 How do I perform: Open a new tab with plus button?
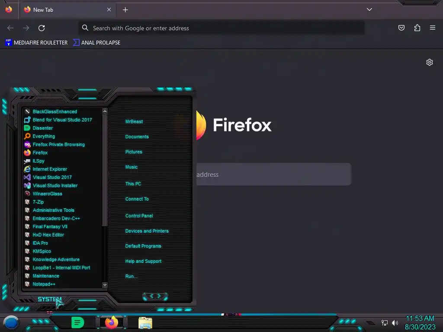point(125,10)
